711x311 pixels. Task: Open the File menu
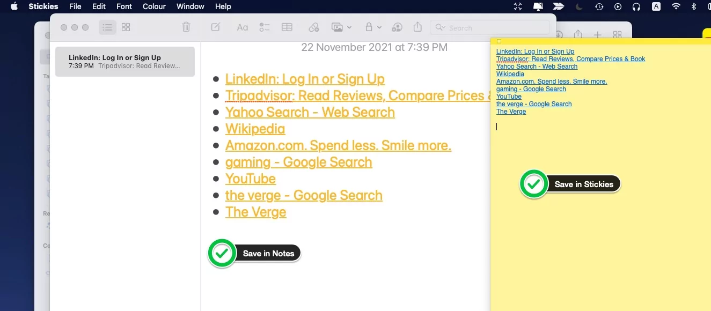pos(76,6)
